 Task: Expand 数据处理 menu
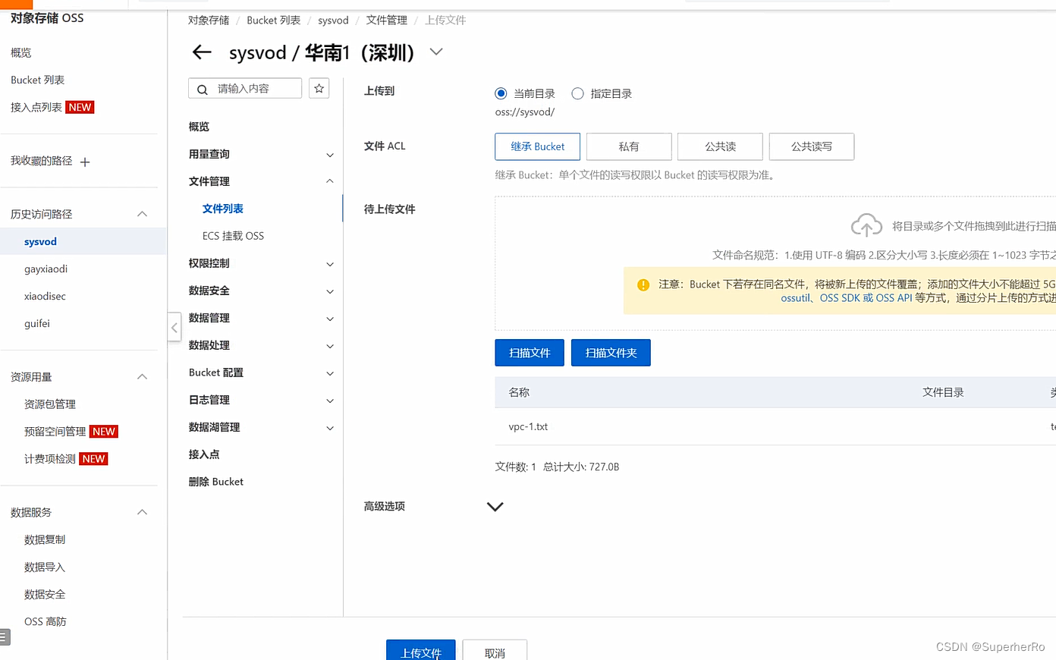330,346
